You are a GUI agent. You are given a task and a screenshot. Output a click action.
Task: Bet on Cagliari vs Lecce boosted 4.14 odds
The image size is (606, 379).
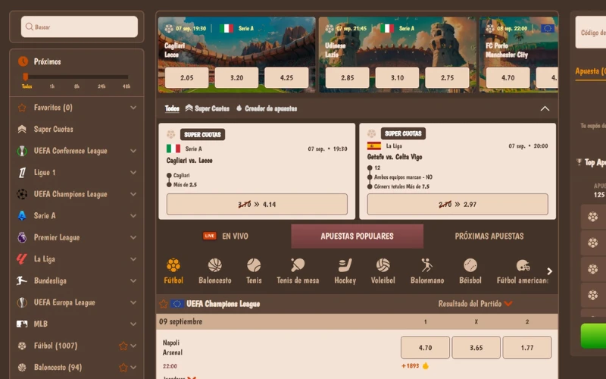point(257,204)
